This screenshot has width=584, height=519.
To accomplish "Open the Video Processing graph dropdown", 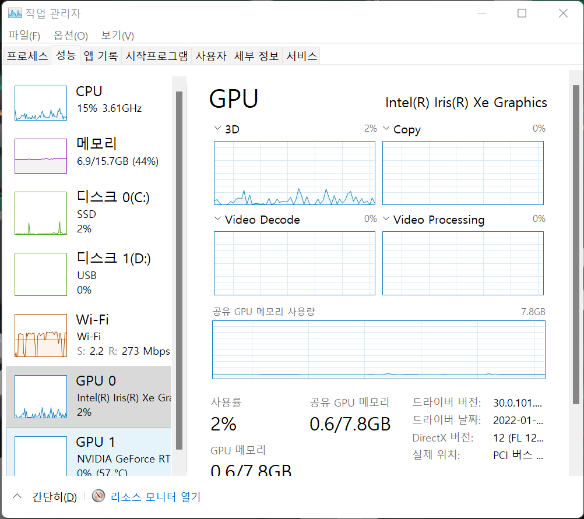I will click(386, 219).
